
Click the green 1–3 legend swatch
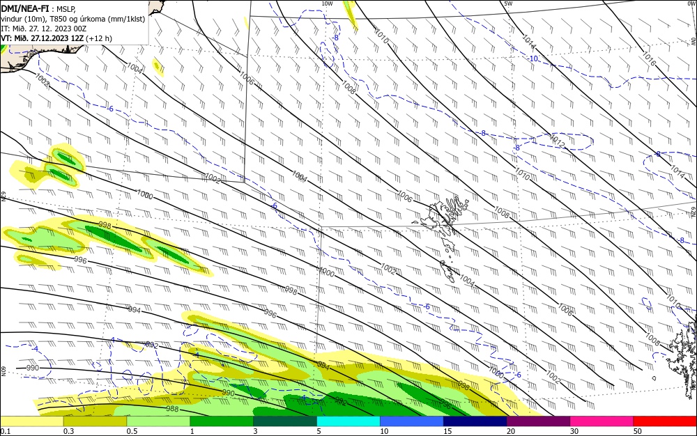tap(222, 421)
